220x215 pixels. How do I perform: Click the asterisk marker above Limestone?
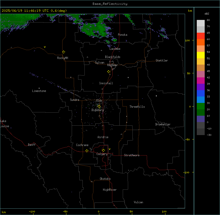click(x=39, y=88)
